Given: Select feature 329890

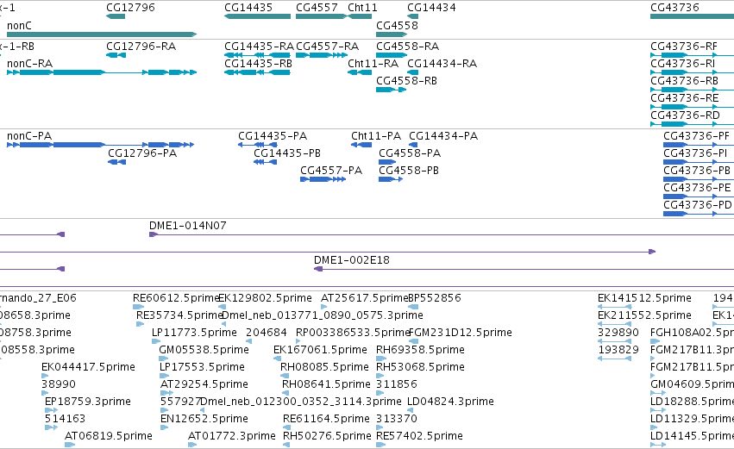Looking at the screenshot, I should pyautogui.click(x=615, y=342).
